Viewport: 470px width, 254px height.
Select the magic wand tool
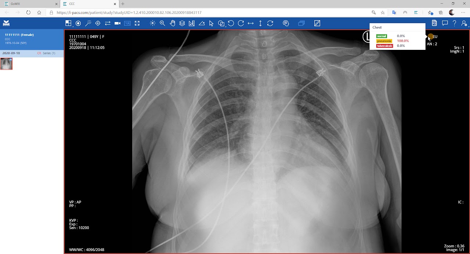tap(88, 23)
